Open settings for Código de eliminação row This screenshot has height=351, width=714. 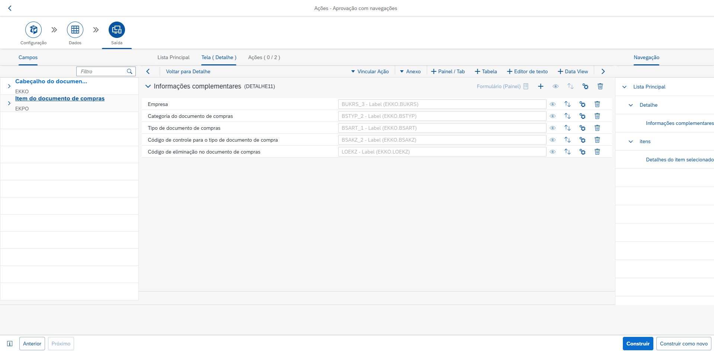[x=582, y=152]
